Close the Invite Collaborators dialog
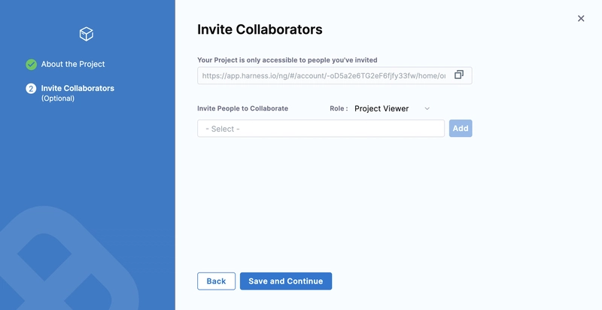 581,18
